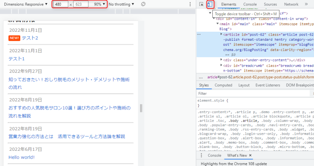Viewport: 314px width, 166px height.
Task: Toggle the device toolbar icon
Action: (x=210, y=4)
